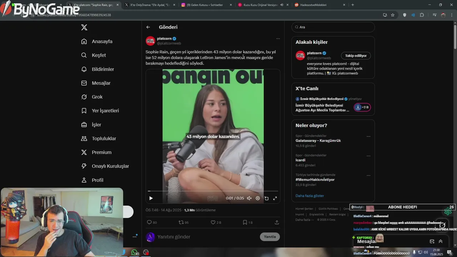Open Onaylı Kuruluşlar lightning icon
Screen dimensions: 457x257
pos(84,166)
